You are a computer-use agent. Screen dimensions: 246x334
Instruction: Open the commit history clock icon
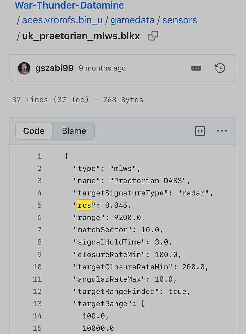pyautogui.click(x=220, y=68)
